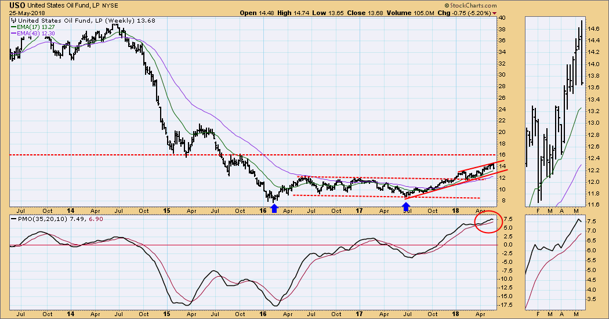Click the 13.0 label on the zoomed price axis

(593, 123)
